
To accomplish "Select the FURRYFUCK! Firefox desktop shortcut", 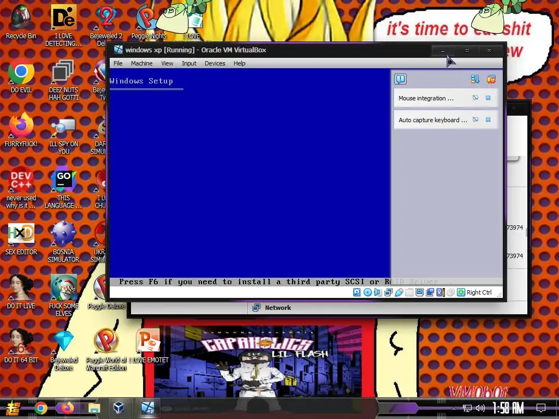I will (21, 130).
